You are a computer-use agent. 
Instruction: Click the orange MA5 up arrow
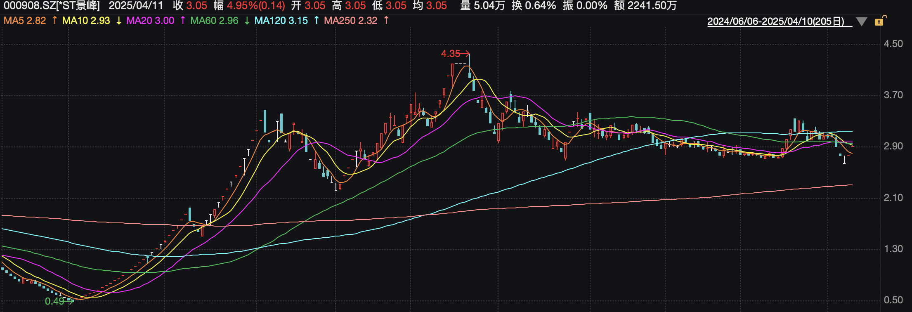[54, 20]
